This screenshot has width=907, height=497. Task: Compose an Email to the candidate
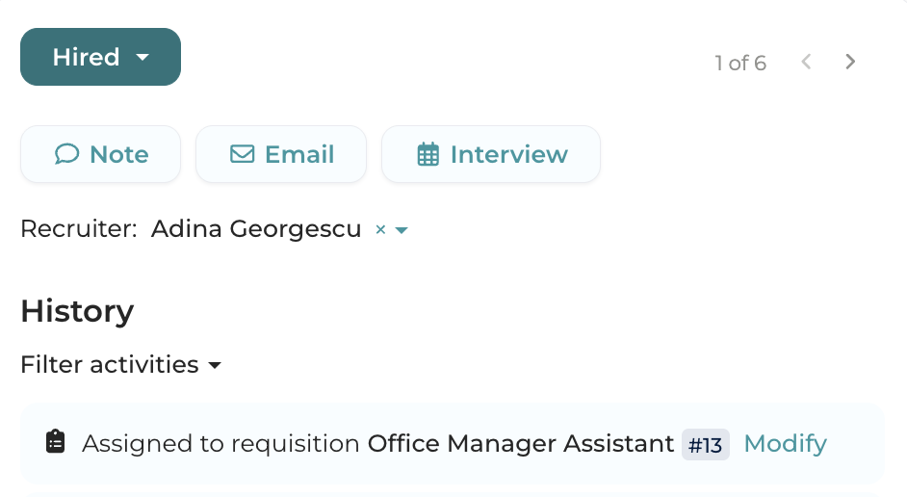[281, 154]
